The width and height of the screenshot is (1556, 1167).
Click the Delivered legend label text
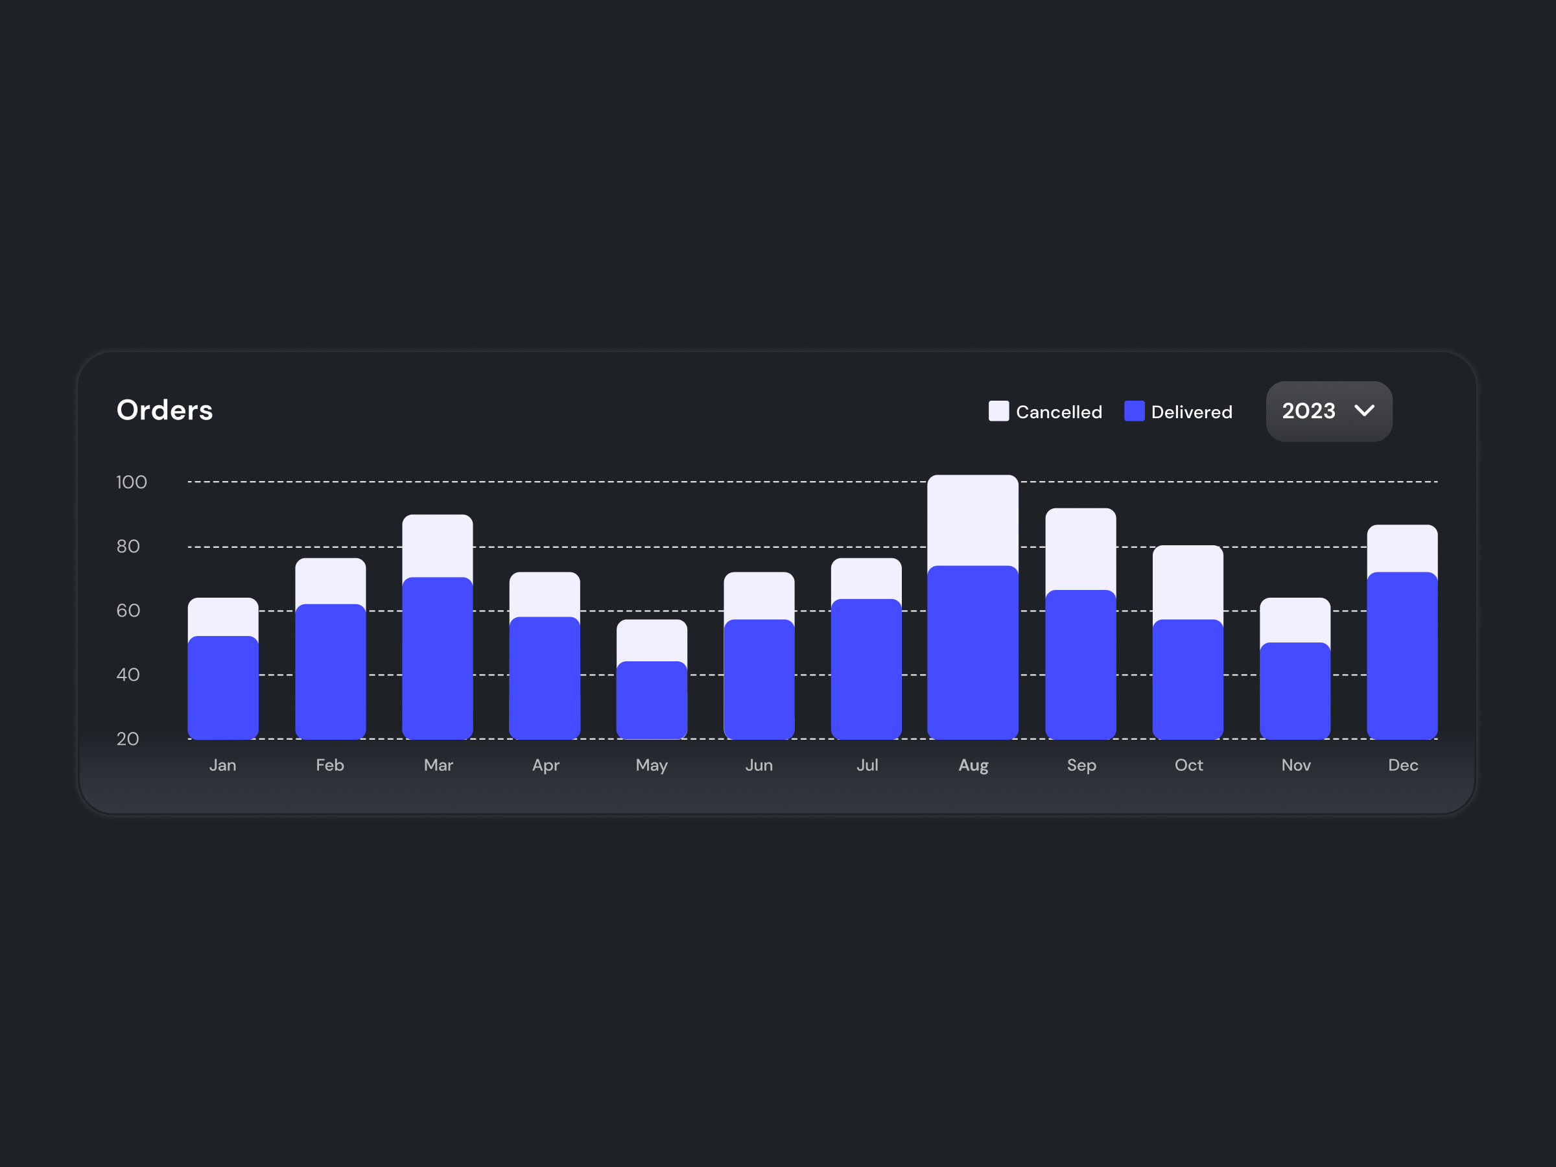[1192, 412]
